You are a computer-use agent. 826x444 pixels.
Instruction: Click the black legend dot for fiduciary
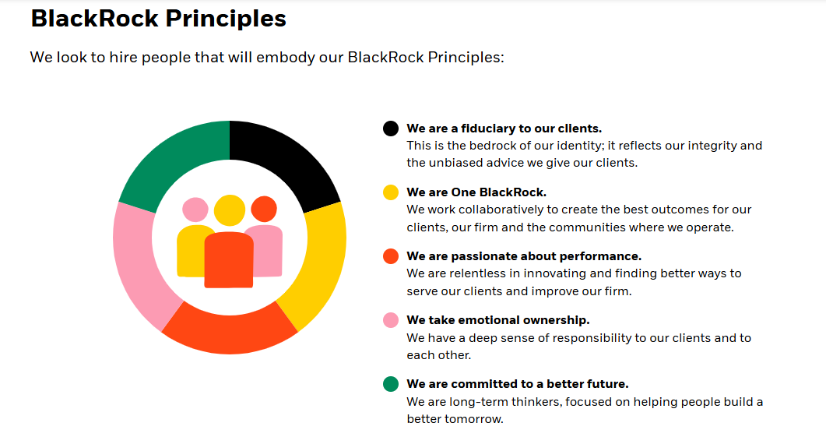coord(390,129)
